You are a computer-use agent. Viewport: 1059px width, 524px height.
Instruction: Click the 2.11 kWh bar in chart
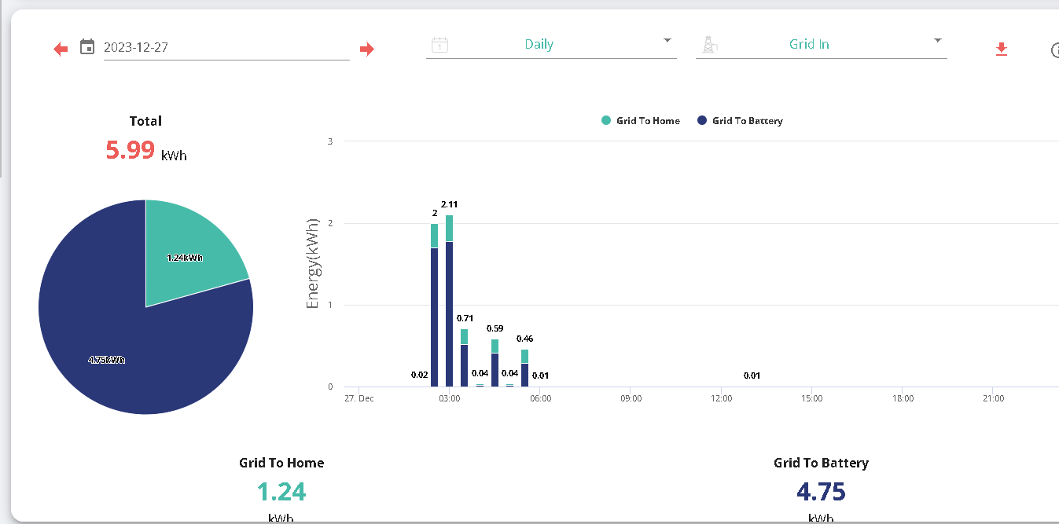pyautogui.click(x=449, y=301)
